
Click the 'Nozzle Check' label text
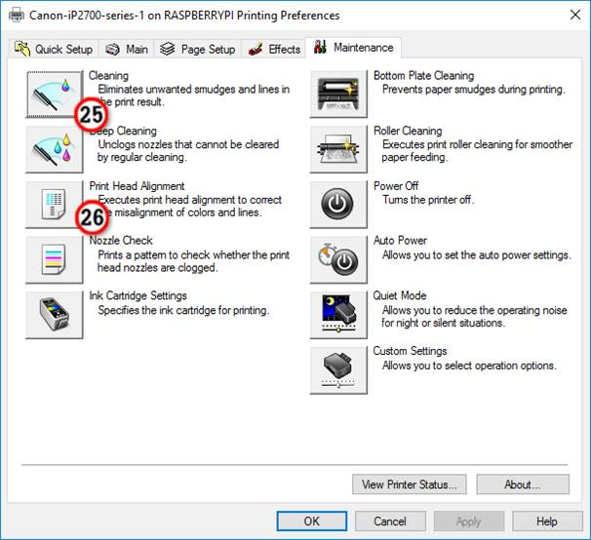click(x=121, y=241)
